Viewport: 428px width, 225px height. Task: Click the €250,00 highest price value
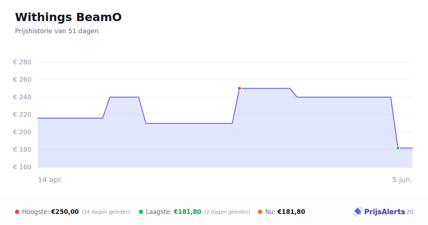pos(65,212)
